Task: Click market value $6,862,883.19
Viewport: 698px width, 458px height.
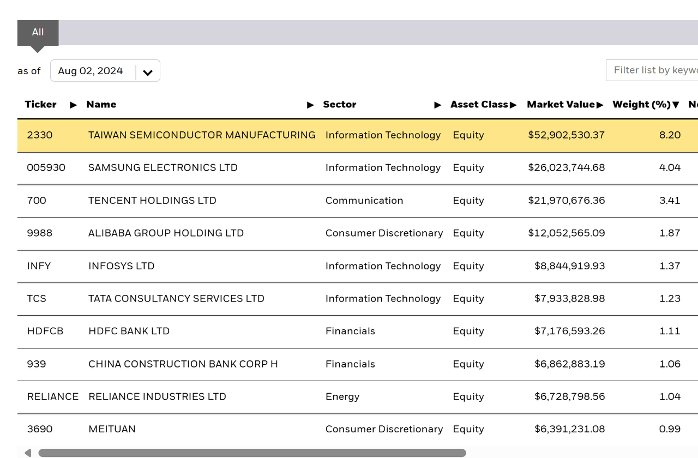Action: point(569,364)
